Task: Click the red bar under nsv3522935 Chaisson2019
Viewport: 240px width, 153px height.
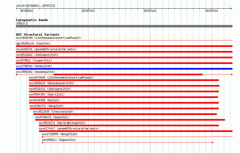Action: click(125, 114)
